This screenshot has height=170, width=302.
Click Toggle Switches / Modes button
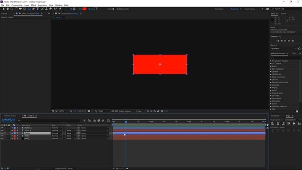coord(64,169)
